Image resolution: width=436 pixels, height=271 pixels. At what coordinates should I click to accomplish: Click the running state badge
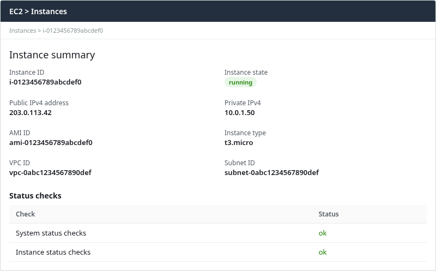coord(240,82)
